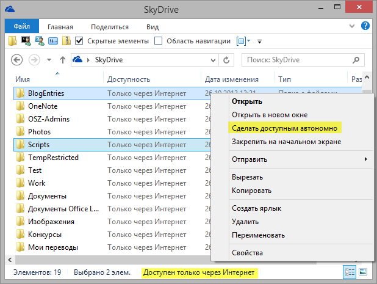377x284 pixels.
Task: Click the Back navigation arrow
Action: click(x=17, y=60)
